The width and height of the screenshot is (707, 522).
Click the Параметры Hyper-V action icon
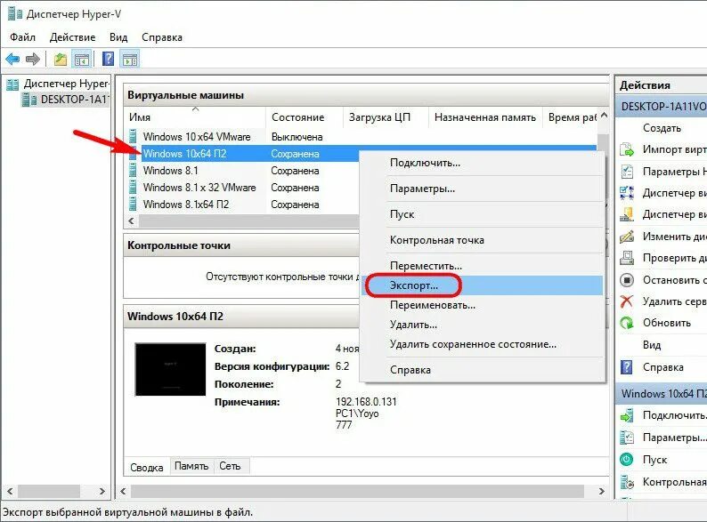click(x=627, y=171)
